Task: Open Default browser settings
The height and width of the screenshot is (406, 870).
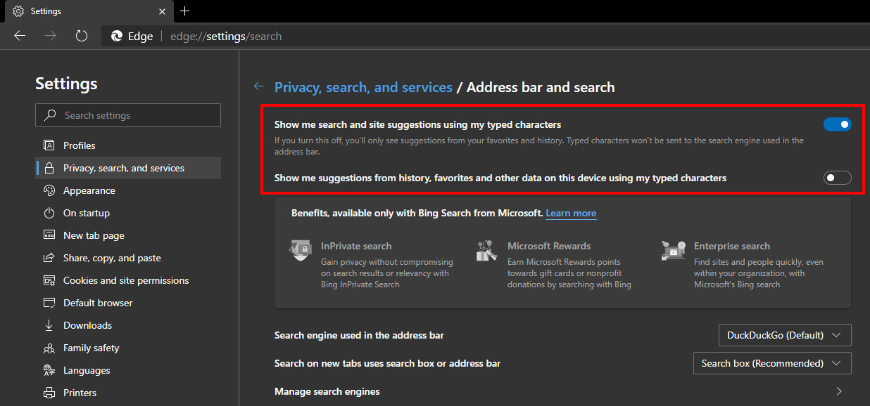Action: point(128,303)
